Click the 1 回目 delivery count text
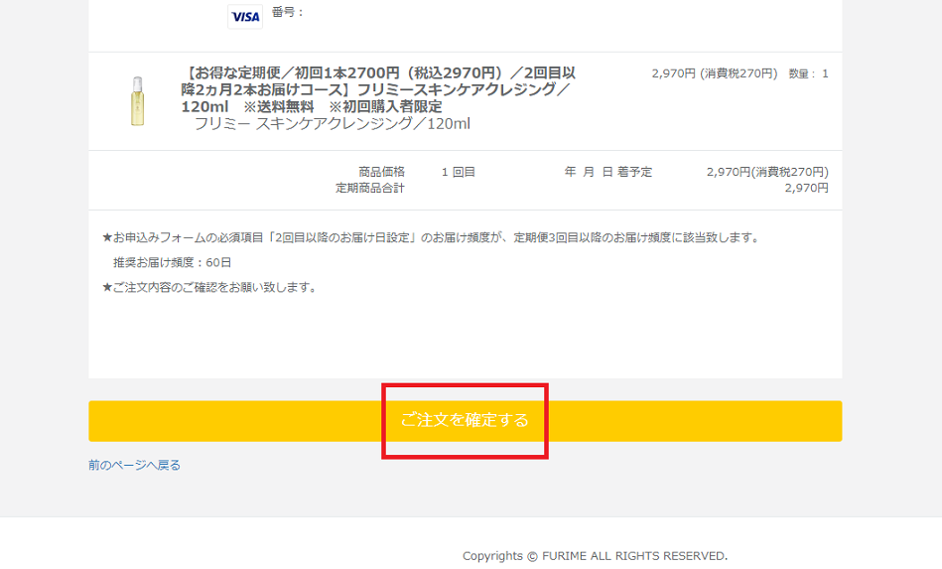The height and width of the screenshot is (569, 942). tap(458, 172)
